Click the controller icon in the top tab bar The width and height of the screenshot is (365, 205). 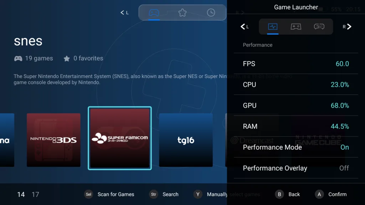(154, 12)
